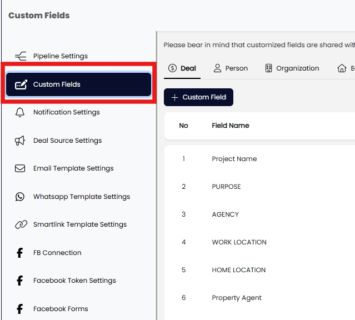Image resolution: width=355 pixels, height=320 pixels.
Task: Click the Custom Fields pencil icon
Action: (21, 84)
